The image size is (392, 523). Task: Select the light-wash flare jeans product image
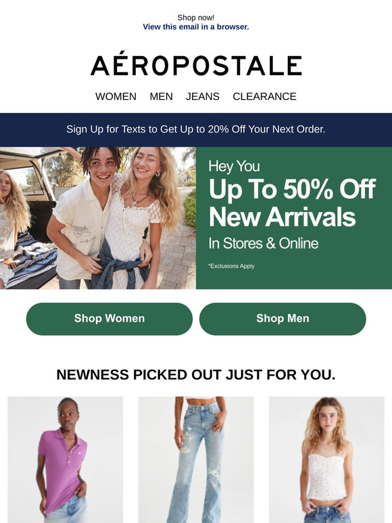(196, 459)
